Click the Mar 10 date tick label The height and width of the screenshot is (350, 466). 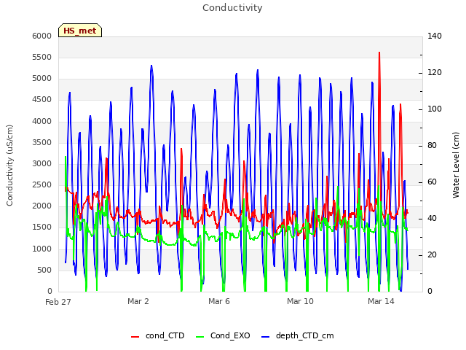pyautogui.click(x=300, y=301)
